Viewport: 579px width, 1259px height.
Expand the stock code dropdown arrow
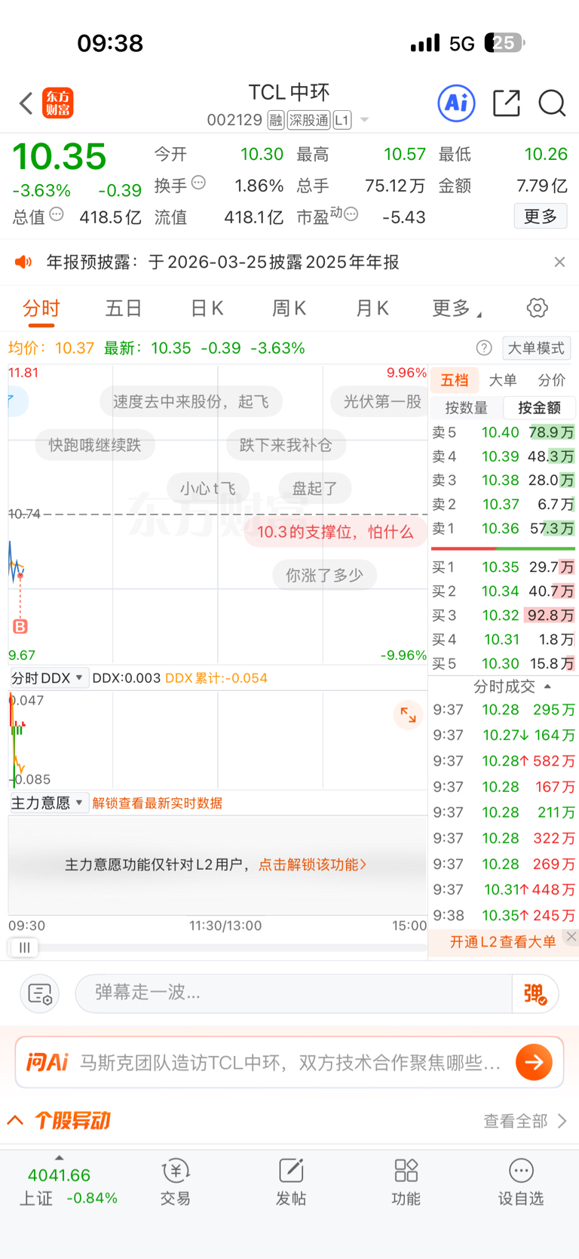pyautogui.click(x=365, y=120)
